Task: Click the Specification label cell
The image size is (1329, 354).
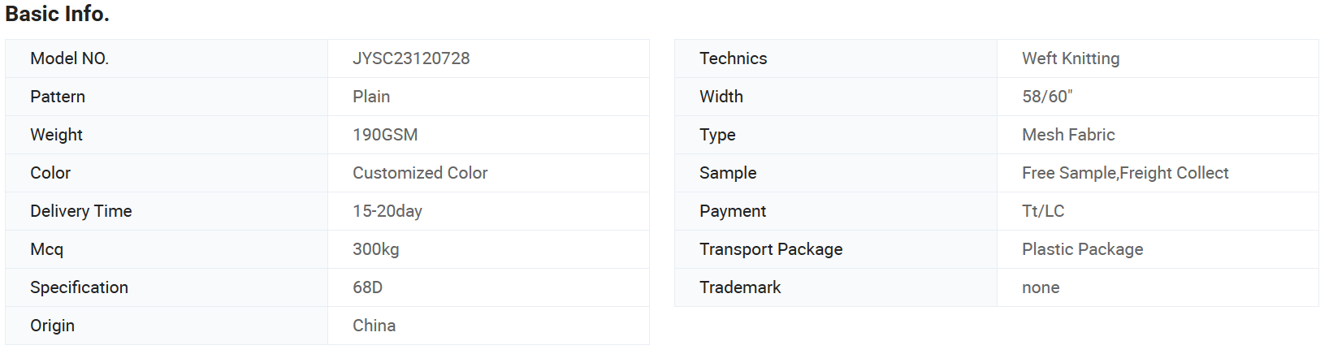Action: tap(167, 287)
